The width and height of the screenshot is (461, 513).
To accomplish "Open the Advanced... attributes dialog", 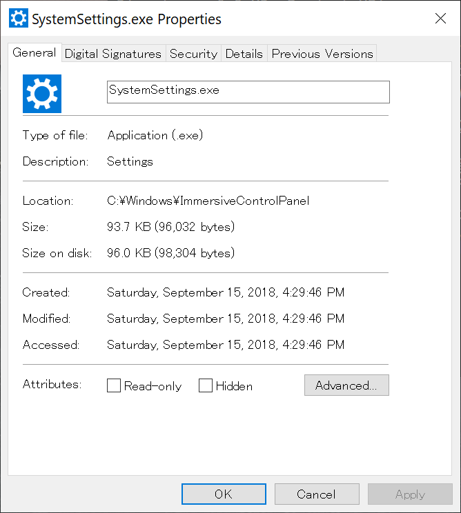I will 346,385.
